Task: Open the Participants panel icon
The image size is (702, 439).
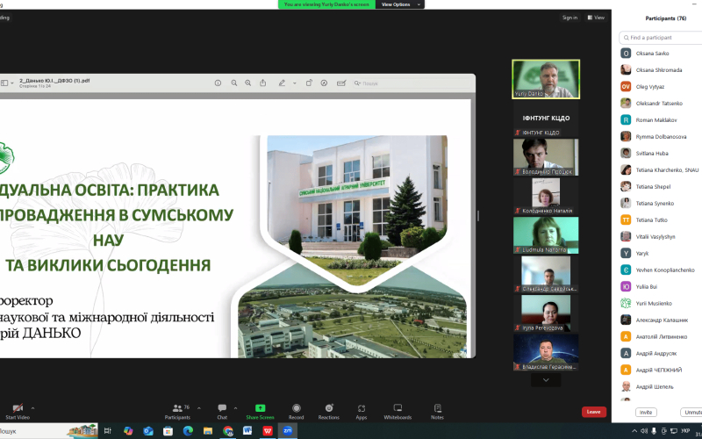Action: pyautogui.click(x=177, y=408)
